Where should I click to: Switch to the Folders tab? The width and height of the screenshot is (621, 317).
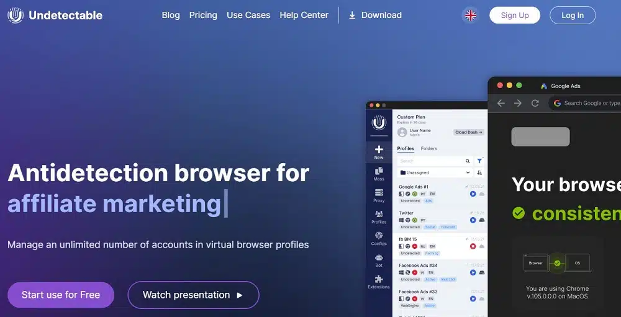(429, 149)
